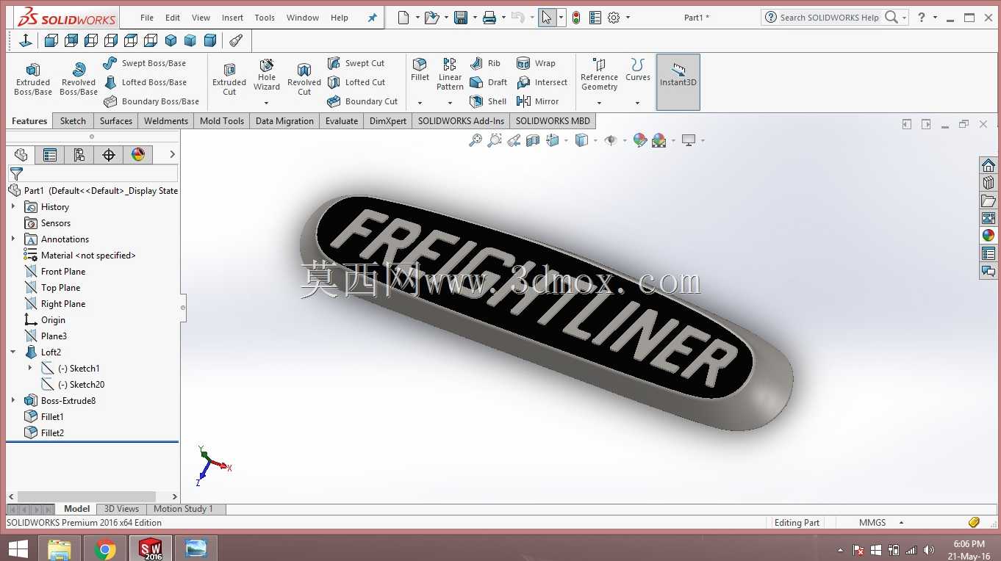Select the Revolved Boss/Base tool

point(79,79)
